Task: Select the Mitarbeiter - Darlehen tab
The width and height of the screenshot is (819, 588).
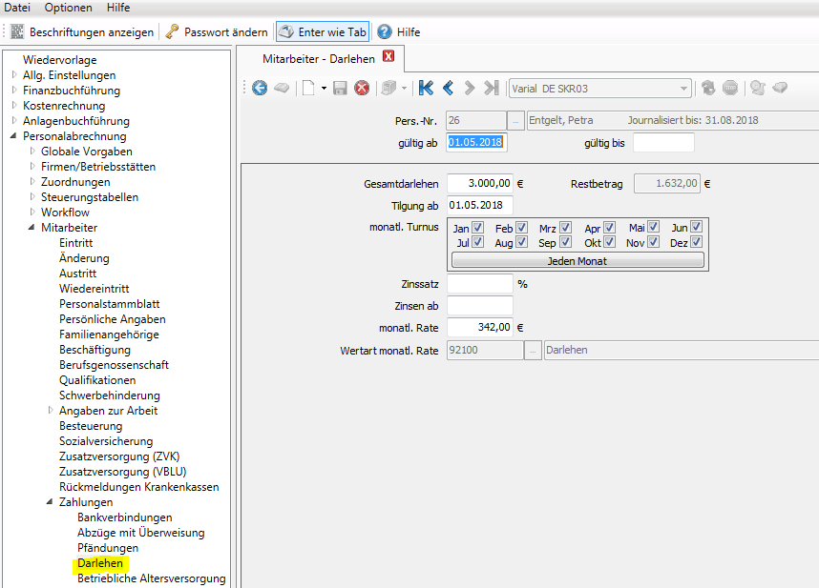Action: (x=319, y=59)
